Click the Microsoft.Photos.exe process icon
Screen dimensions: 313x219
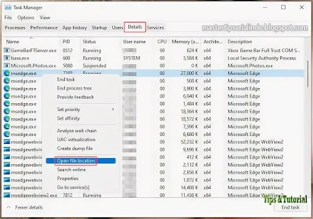point(7,66)
